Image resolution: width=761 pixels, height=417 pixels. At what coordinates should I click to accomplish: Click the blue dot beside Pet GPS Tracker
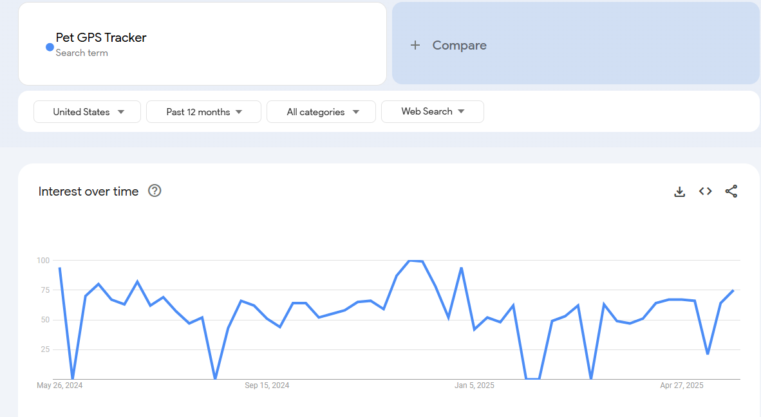(50, 47)
